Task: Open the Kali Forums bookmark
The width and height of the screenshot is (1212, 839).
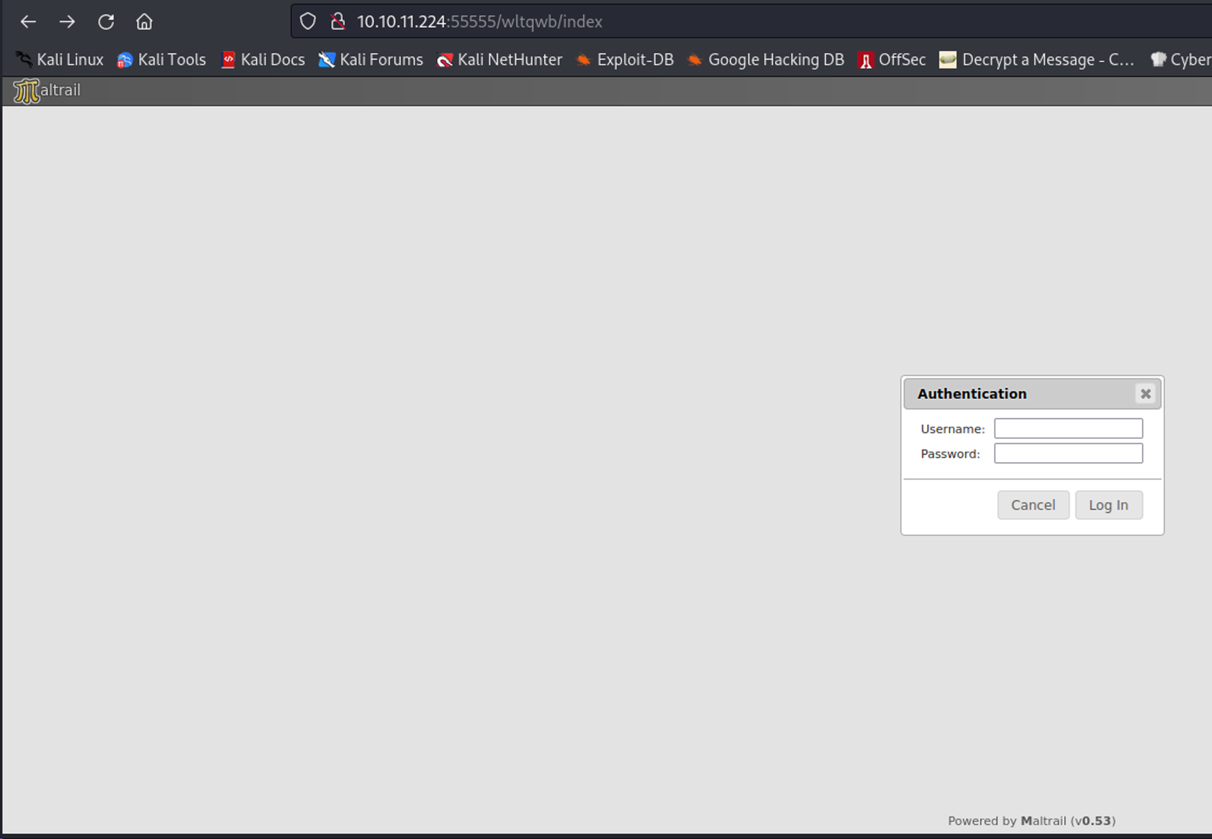Action: 371,60
